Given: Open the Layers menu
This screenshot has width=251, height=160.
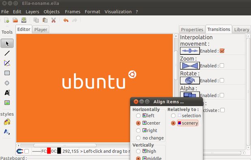Looking at the screenshot, I should pyautogui.click(x=32, y=12).
